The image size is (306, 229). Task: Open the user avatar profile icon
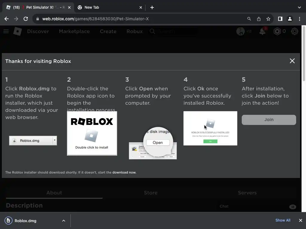pos(241,31)
